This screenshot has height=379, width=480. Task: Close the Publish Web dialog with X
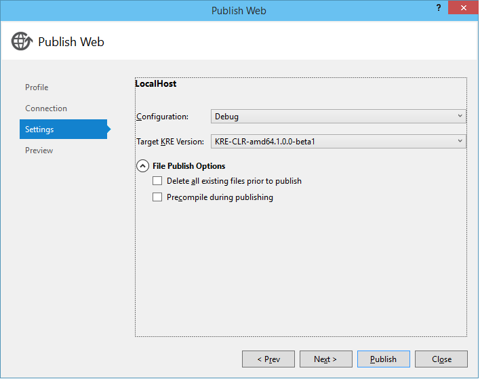coord(464,7)
